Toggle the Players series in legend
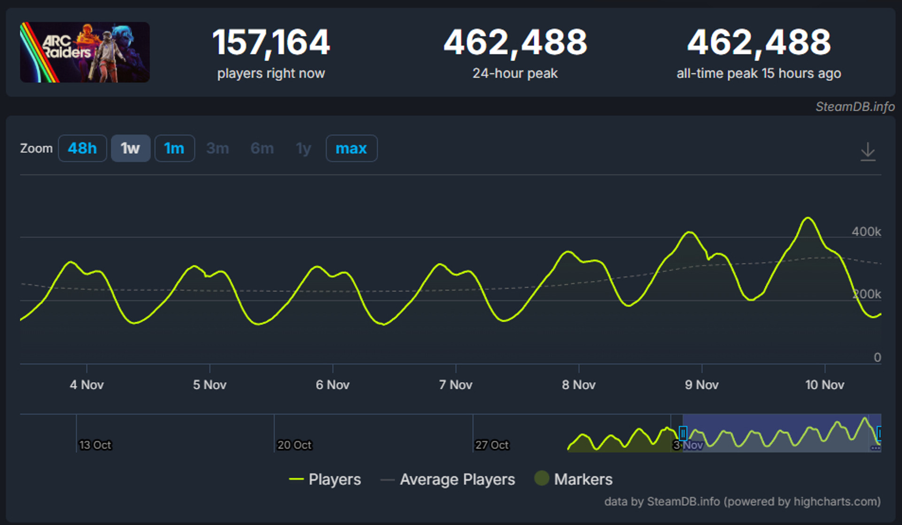 pyautogui.click(x=325, y=479)
